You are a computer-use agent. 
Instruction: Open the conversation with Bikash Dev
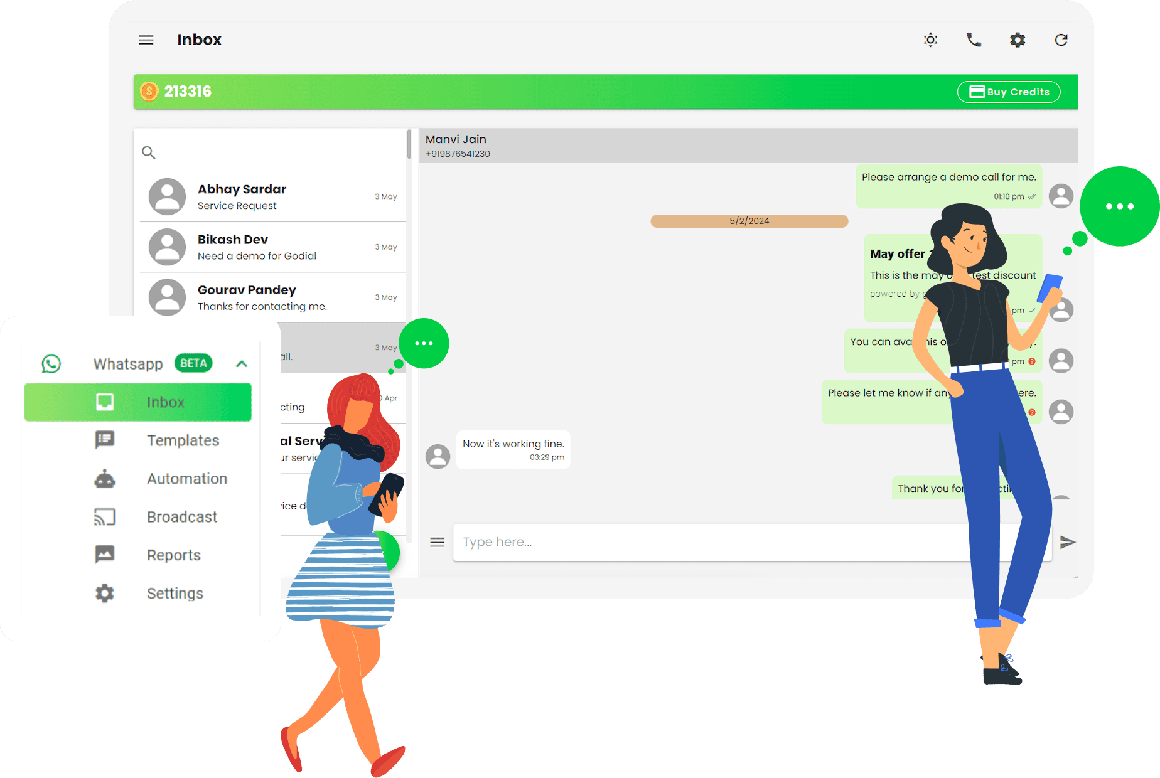tap(270, 247)
